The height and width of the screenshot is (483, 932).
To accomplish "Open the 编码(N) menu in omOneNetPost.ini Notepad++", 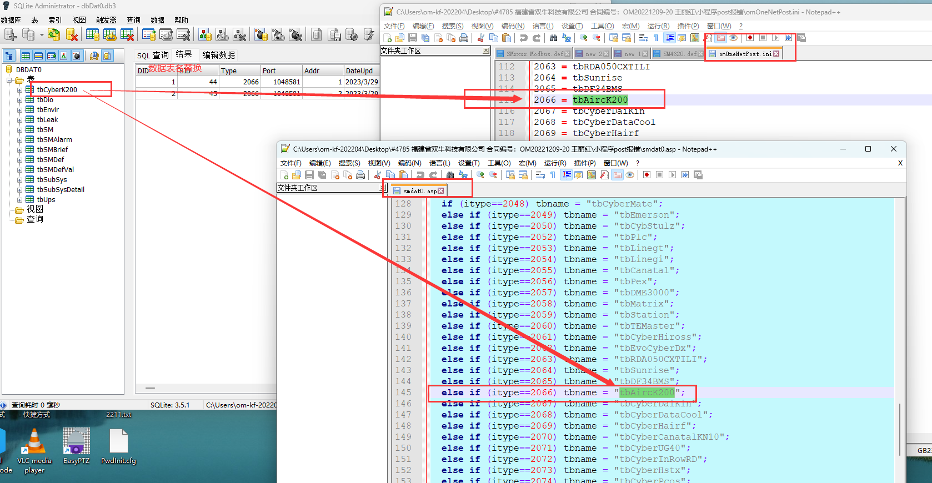I will [513, 26].
